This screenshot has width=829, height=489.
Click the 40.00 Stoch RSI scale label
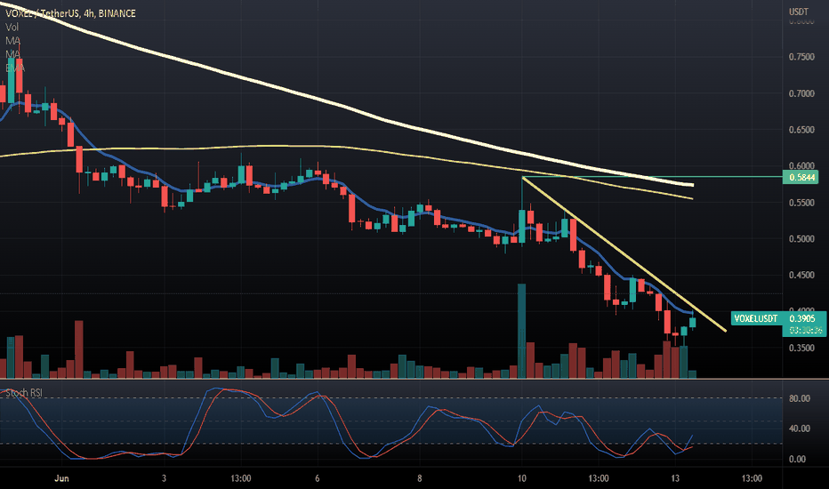tap(800, 429)
